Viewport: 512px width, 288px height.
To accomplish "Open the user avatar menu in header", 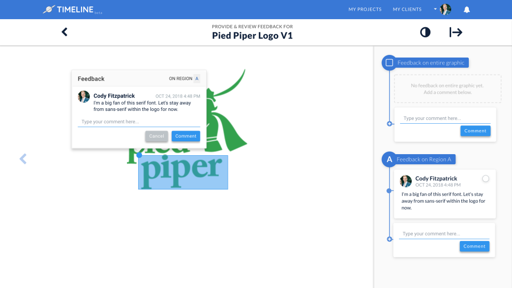I will pyautogui.click(x=445, y=10).
